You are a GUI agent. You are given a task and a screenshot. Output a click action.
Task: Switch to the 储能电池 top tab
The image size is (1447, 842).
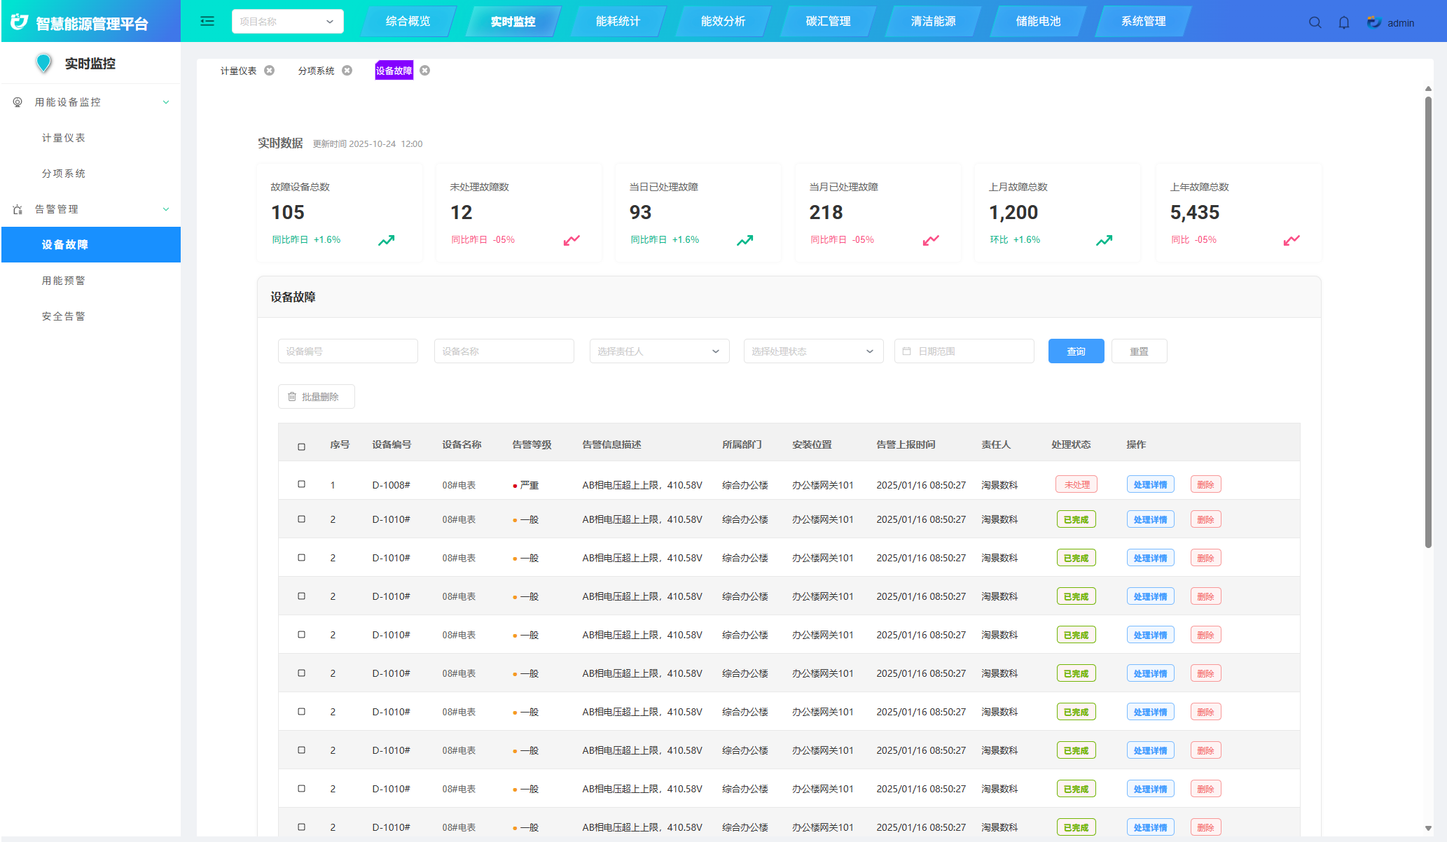click(x=1039, y=22)
